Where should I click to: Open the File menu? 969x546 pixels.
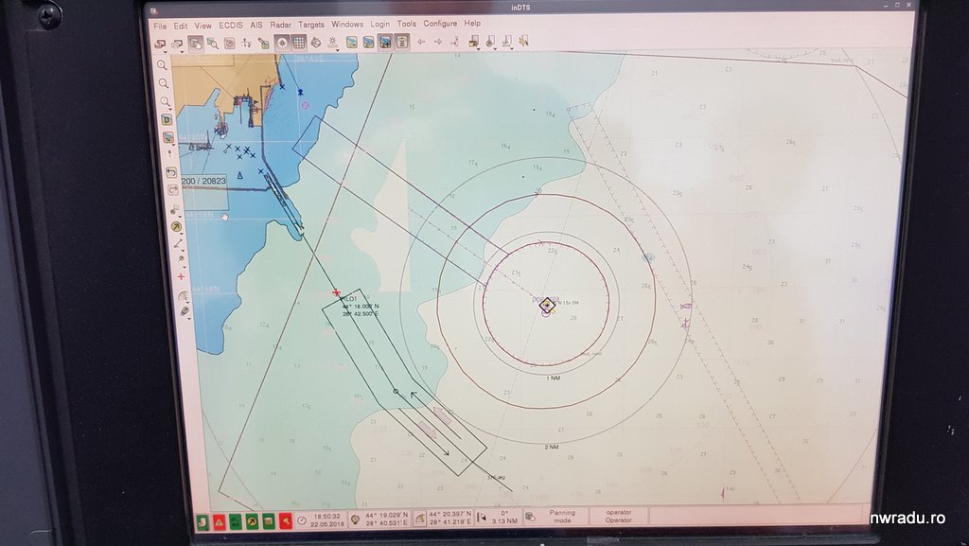(160, 26)
